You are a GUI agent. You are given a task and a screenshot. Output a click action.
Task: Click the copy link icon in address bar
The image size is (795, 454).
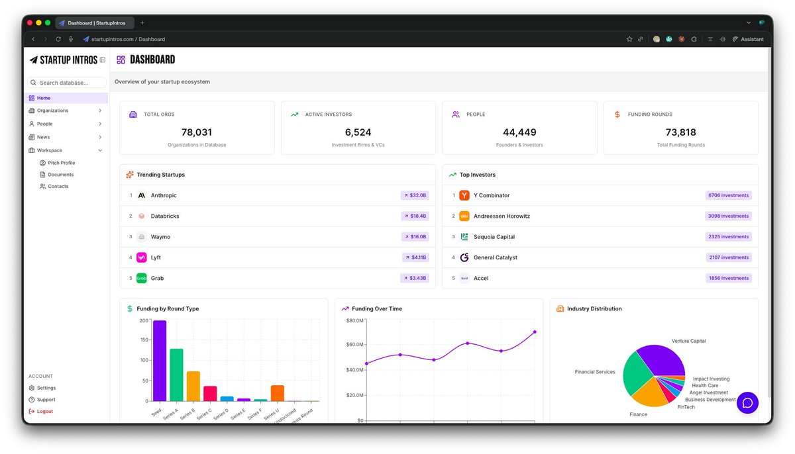[x=641, y=39]
